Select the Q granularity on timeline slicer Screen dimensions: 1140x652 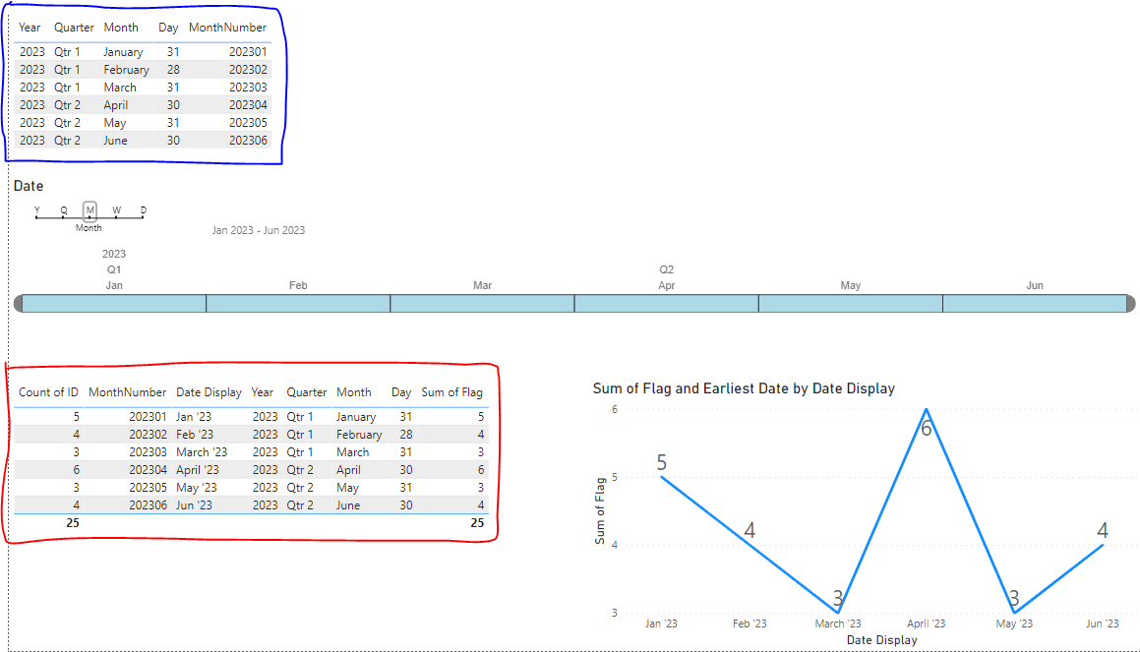point(64,210)
